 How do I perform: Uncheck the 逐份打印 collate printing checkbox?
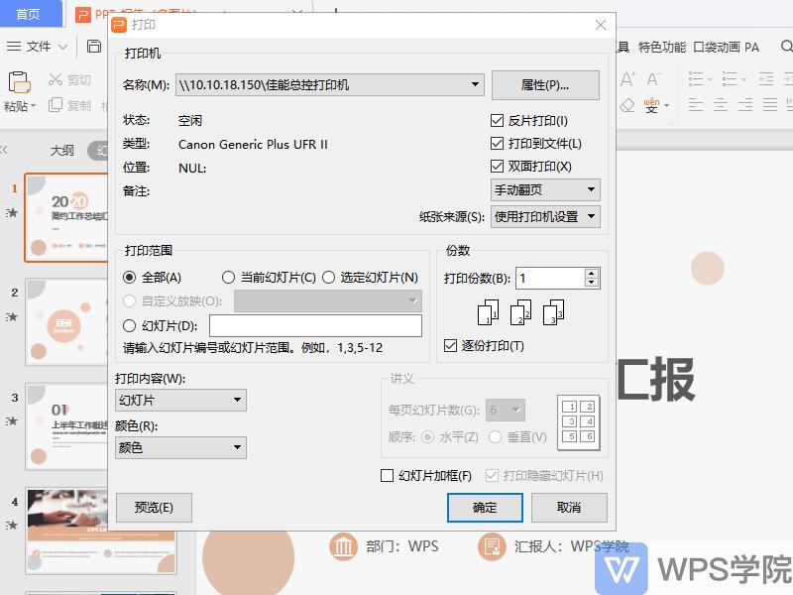[450, 345]
